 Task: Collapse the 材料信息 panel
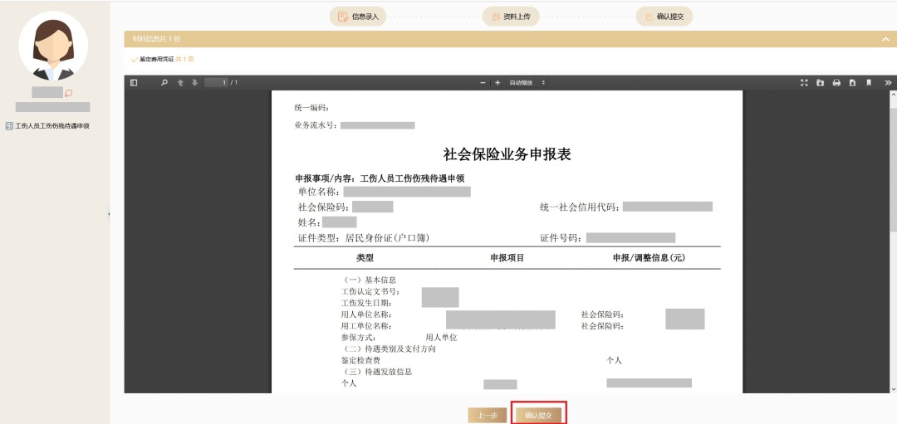coord(885,39)
